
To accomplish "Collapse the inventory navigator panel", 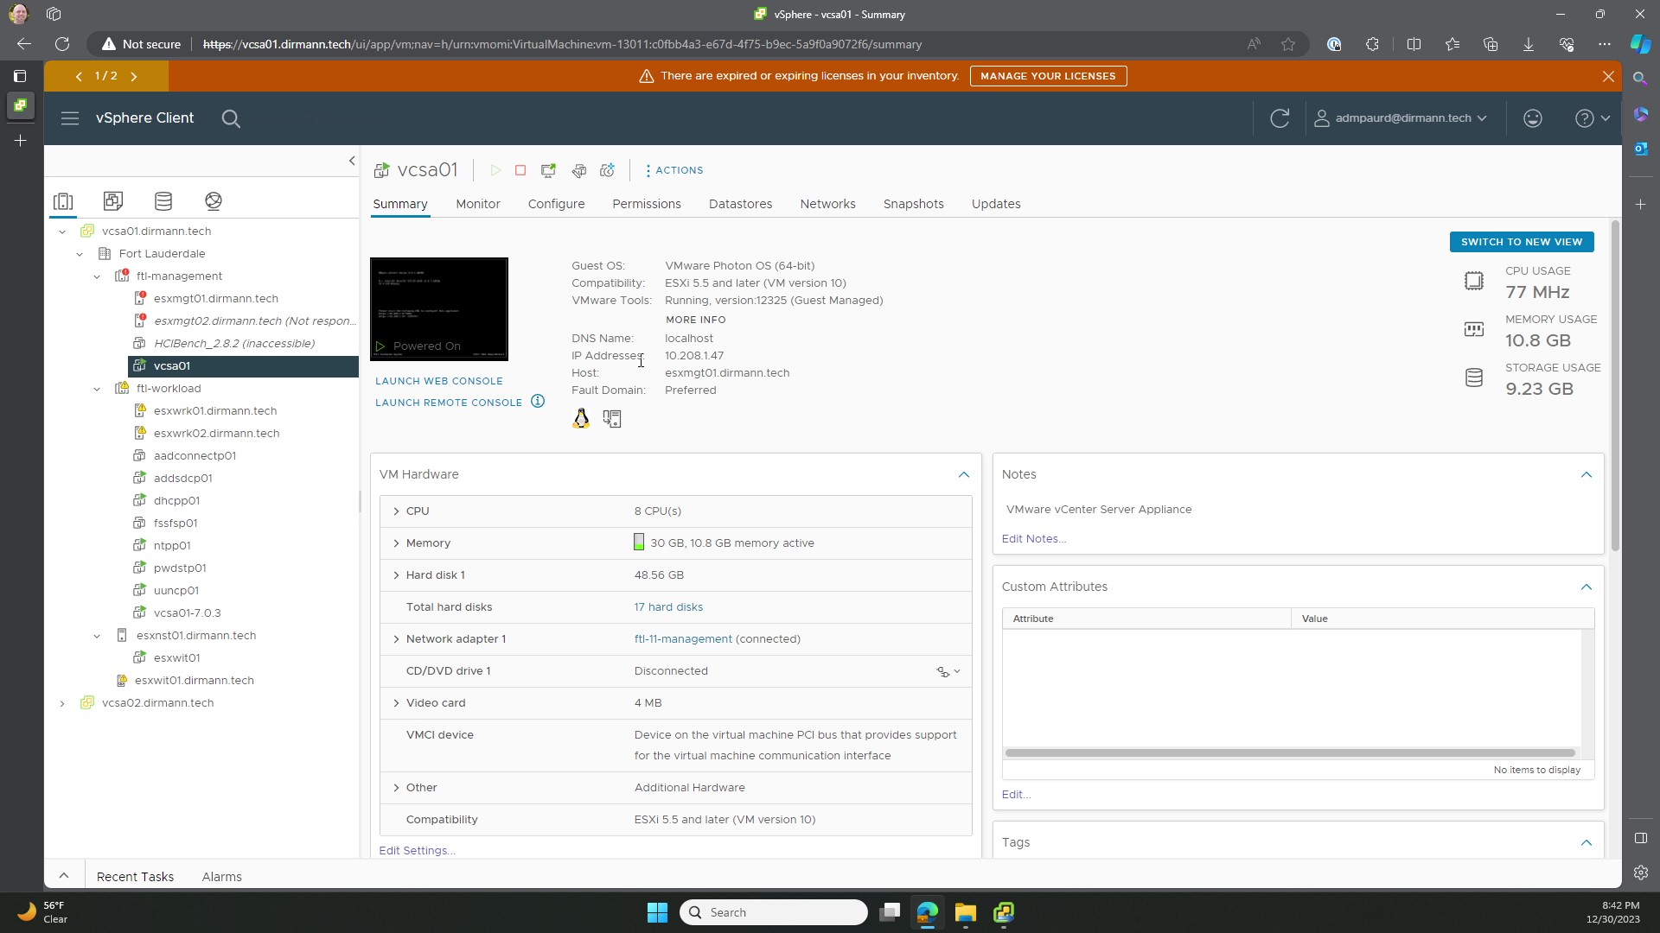I will coord(352,161).
